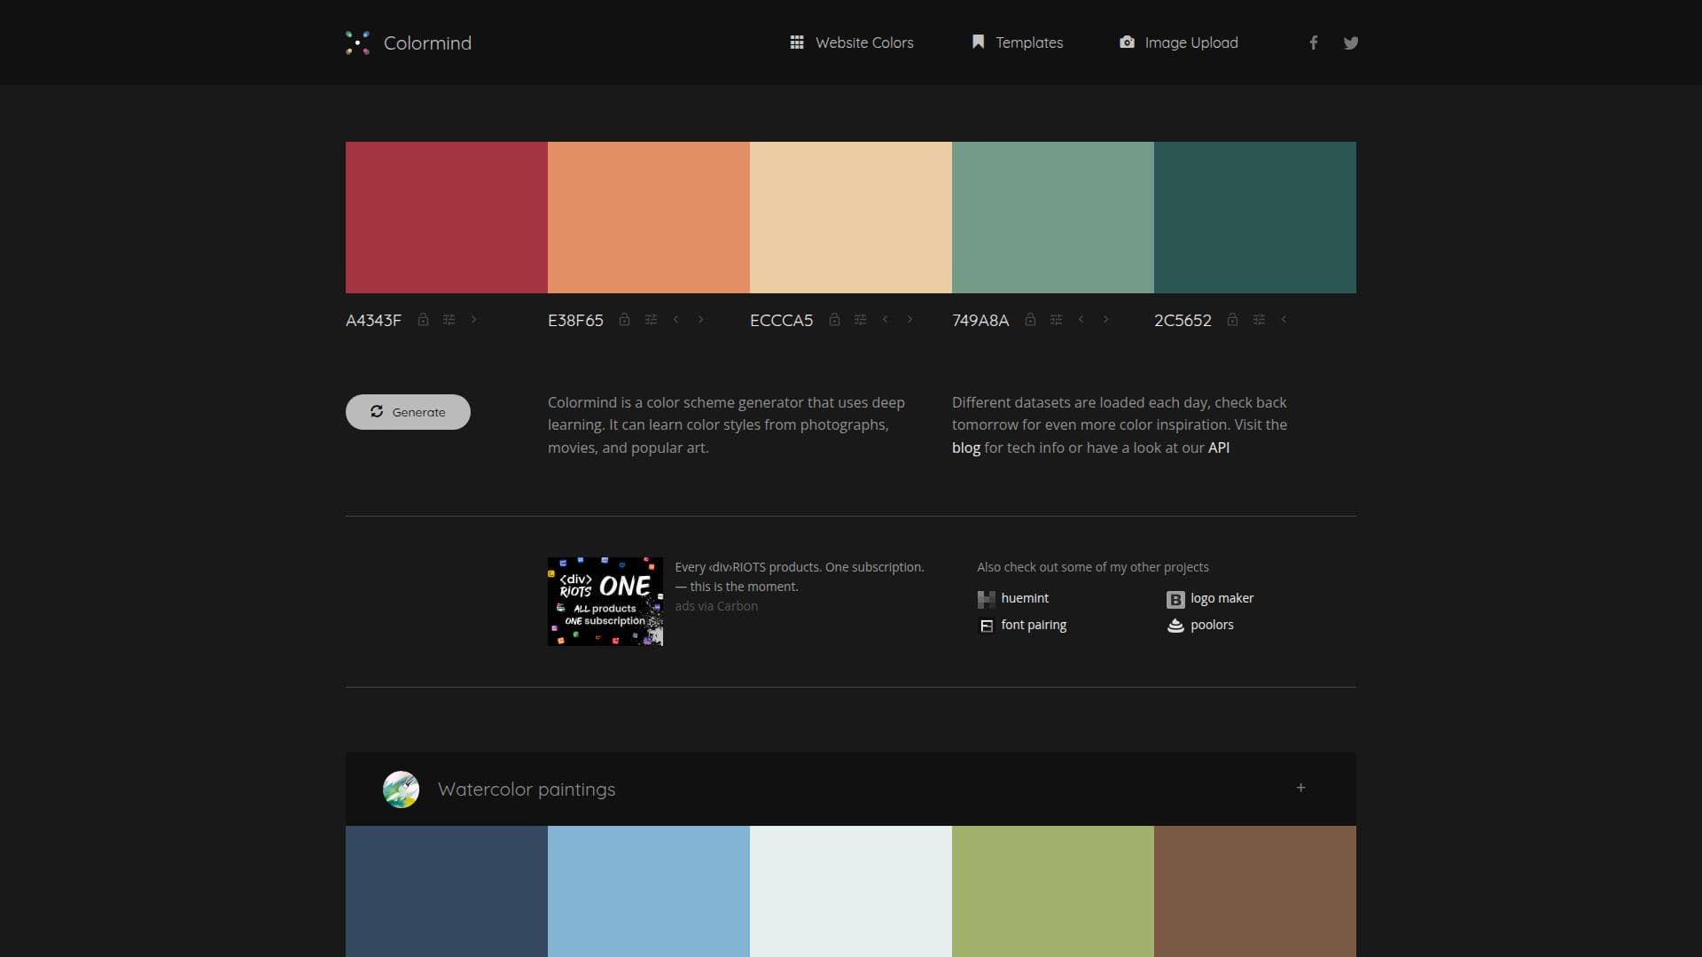Click the olive green watercolor swatch
The image size is (1702, 957).
[x=1053, y=891]
